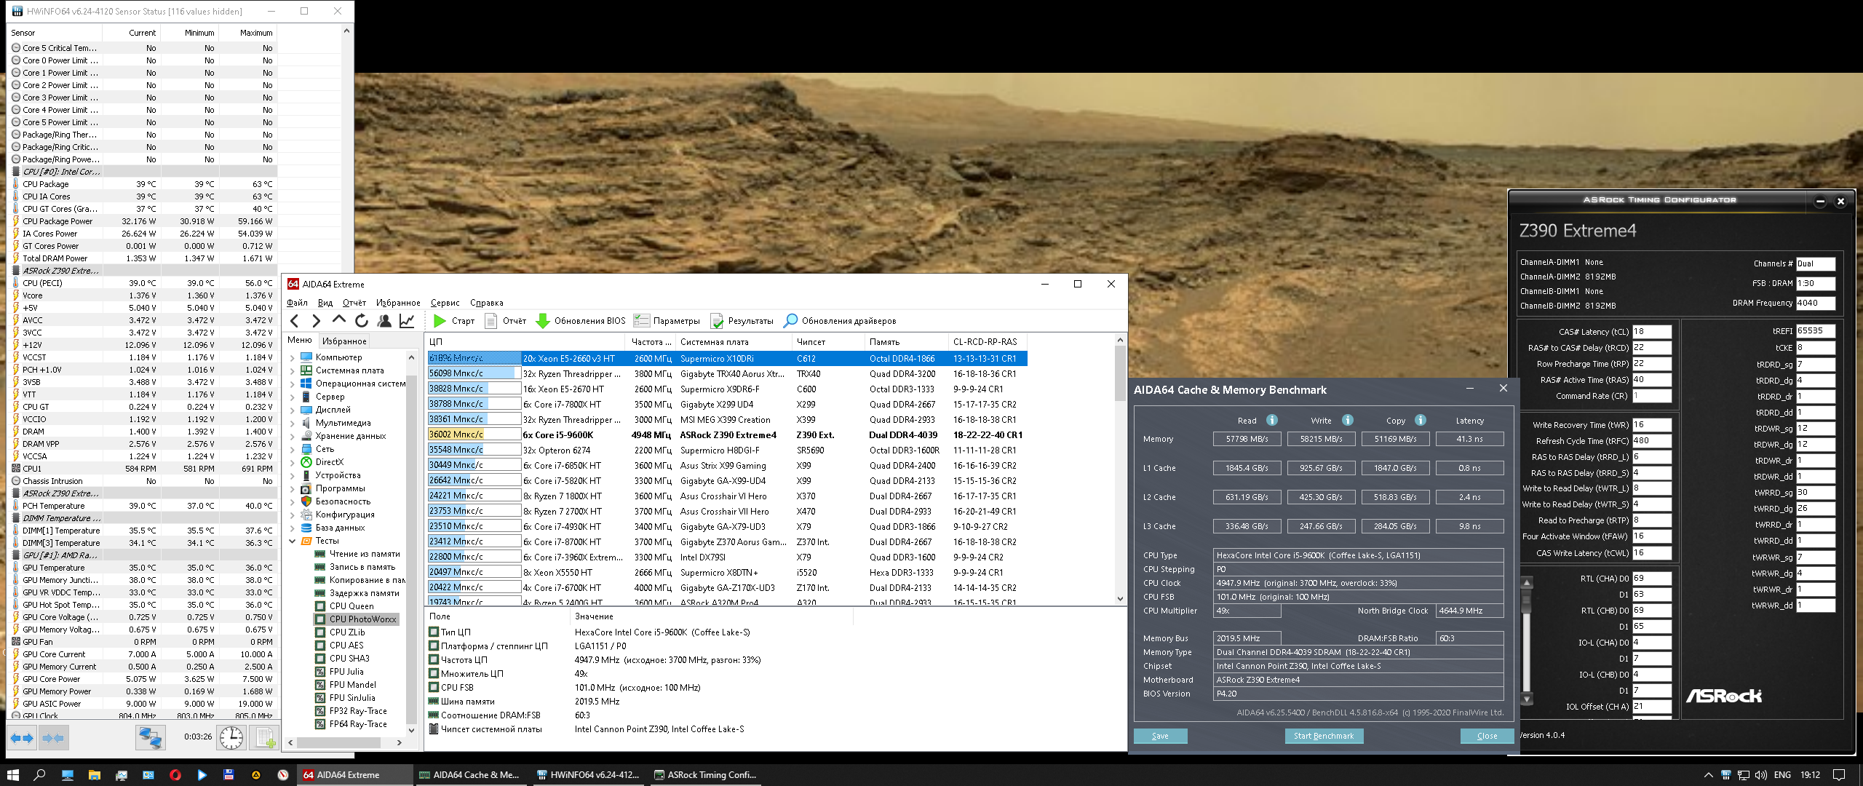Click the HWiNFO clock reset icon
Image resolution: width=1863 pixels, height=786 pixels.
click(231, 738)
